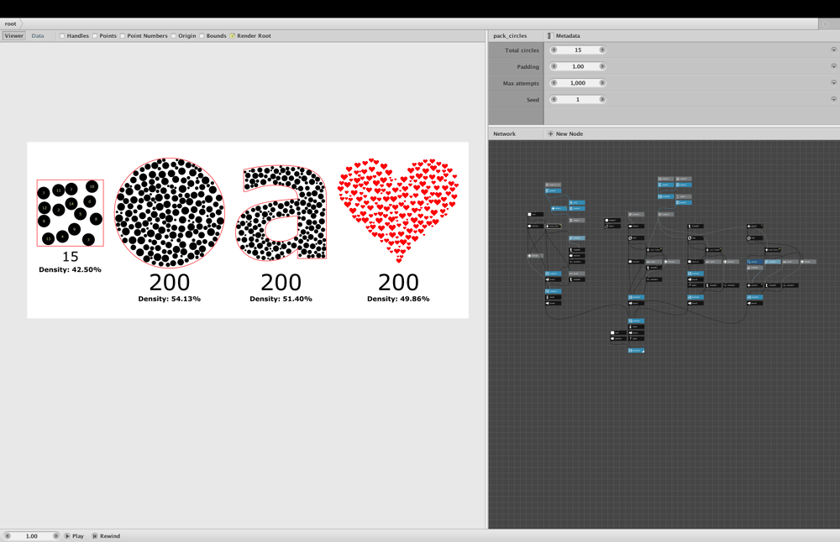This screenshot has height=542, width=840.
Task: Open the Max attempts parameter menu arrow
Action: tap(833, 83)
